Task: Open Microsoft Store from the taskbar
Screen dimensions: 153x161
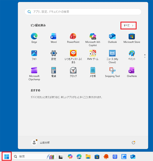Action: (97, 157)
